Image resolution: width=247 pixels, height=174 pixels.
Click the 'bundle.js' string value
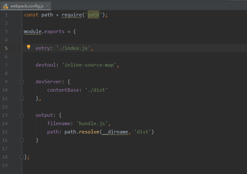(92, 124)
